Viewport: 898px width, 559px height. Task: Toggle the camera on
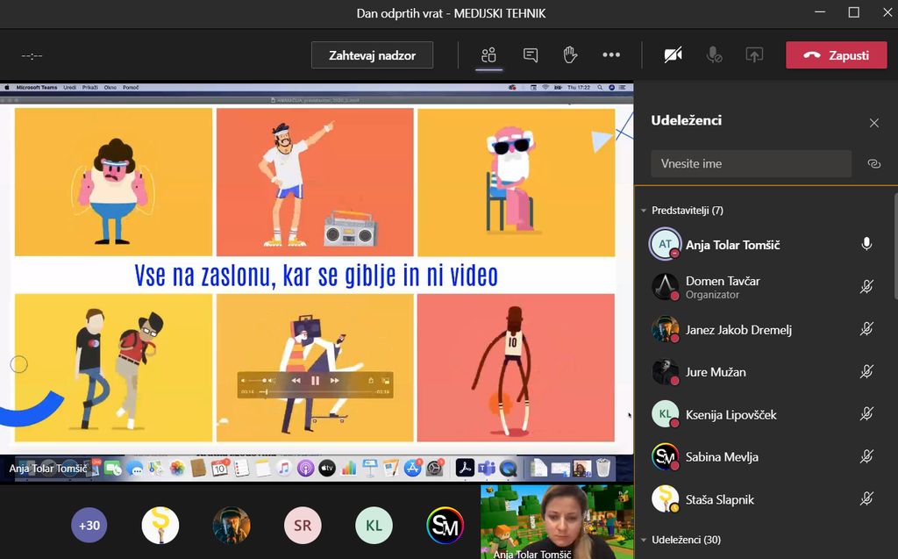click(673, 55)
